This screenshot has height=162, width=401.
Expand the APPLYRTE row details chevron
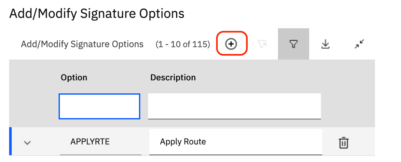(28, 142)
